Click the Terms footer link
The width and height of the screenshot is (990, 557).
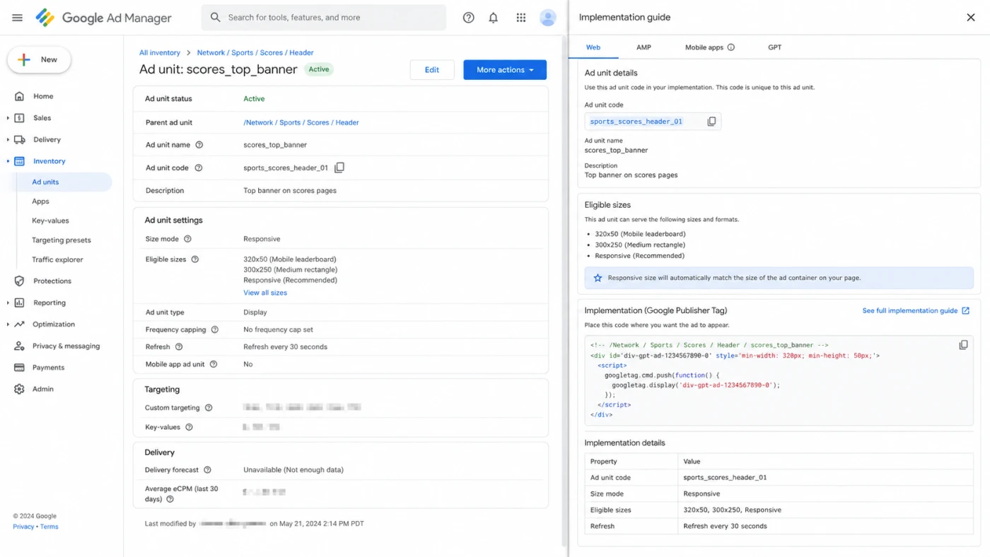(49, 527)
